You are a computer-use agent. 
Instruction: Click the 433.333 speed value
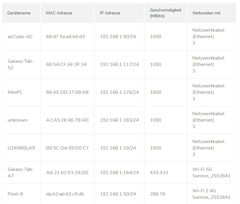pos(159,173)
